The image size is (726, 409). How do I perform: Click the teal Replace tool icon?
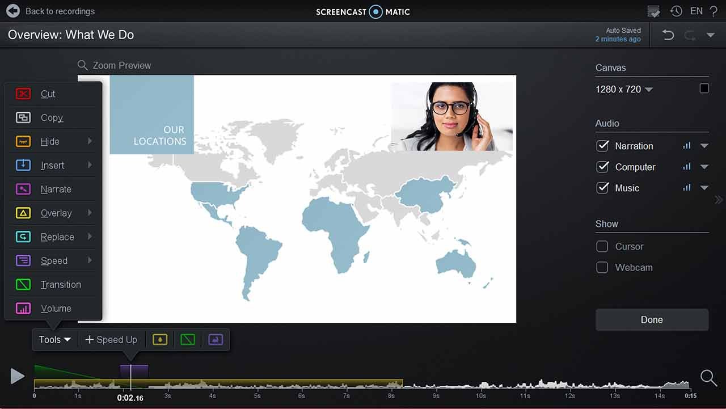[x=23, y=237]
